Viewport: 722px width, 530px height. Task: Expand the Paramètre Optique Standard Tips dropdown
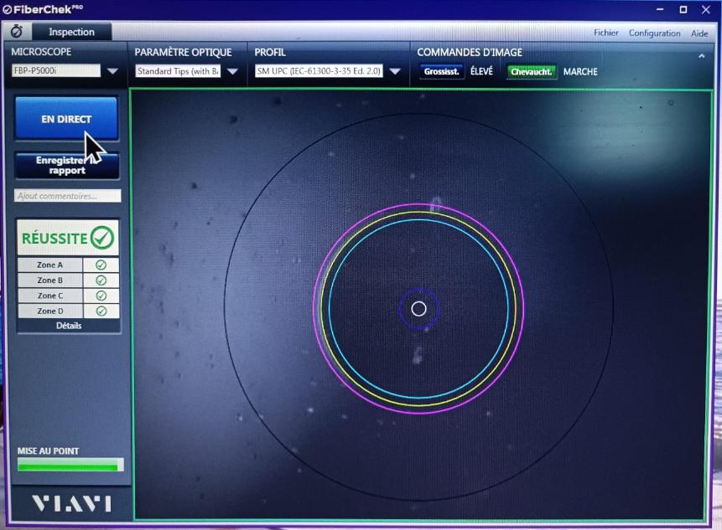click(x=232, y=72)
